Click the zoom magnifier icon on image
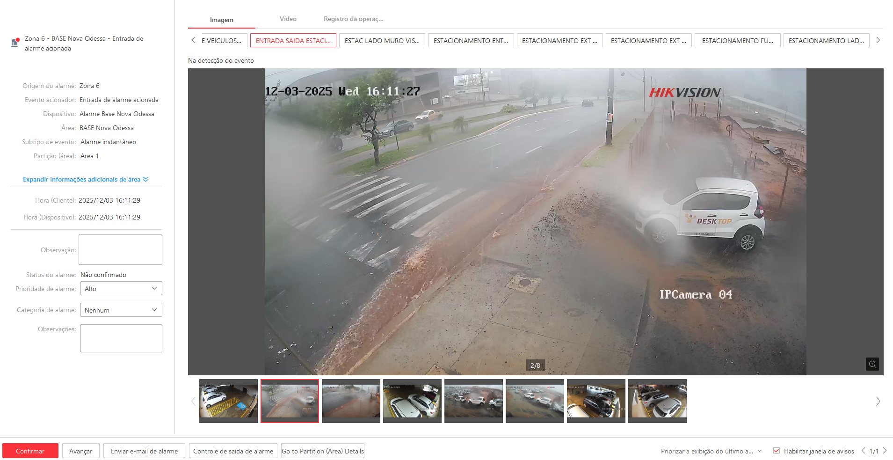The image size is (893, 460). click(872, 364)
